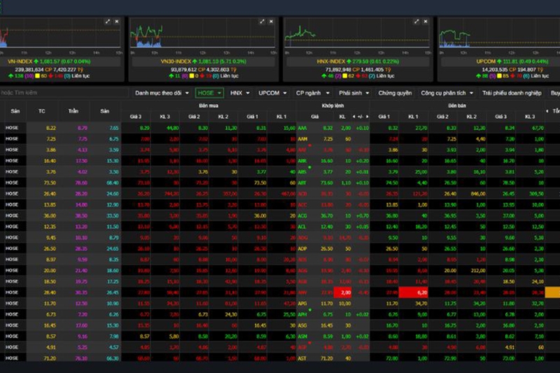Expand the VN-INDEX chart panel

(x=108, y=22)
